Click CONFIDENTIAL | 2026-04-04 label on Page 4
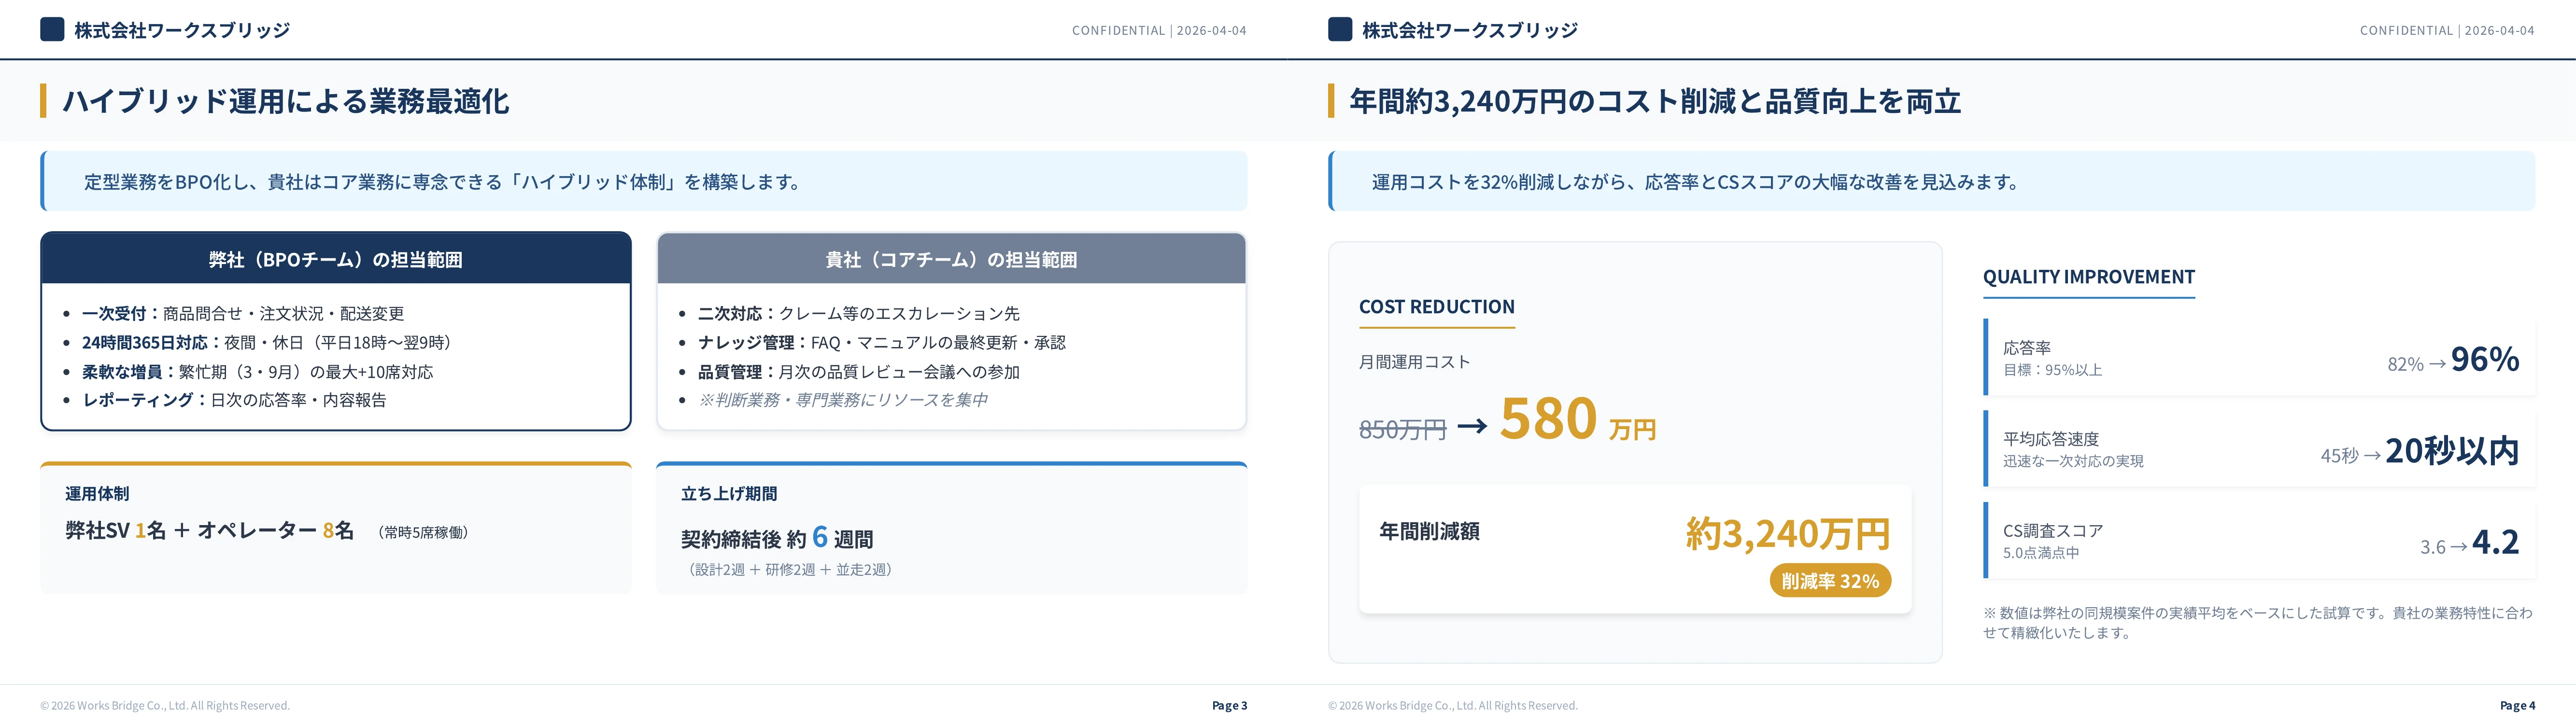Screen dimensions: 2576x724 (x=2447, y=31)
